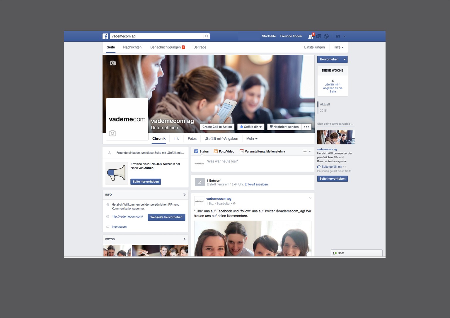Click the Facebook logo icon
The height and width of the screenshot is (318, 450).
tap(105, 36)
